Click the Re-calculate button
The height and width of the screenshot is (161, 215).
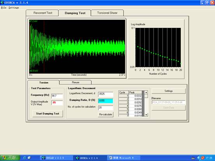click(x=106, y=114)
